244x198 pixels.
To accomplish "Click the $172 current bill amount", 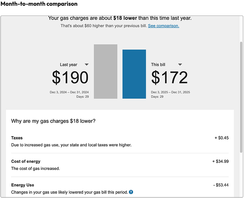I will (169, 78).
